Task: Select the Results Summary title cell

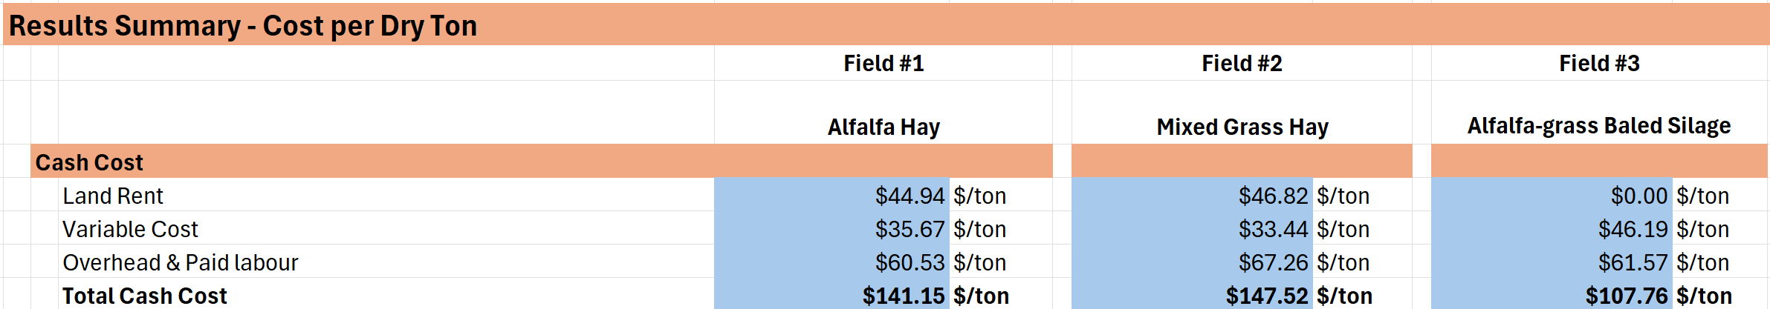Action: [242, 26]
